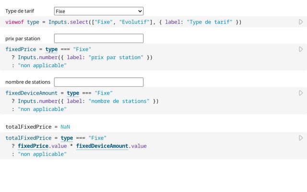307x192 pixels.
Task: Click the type reference in fixedDeviceAmount code
Action: pos(73,93)
